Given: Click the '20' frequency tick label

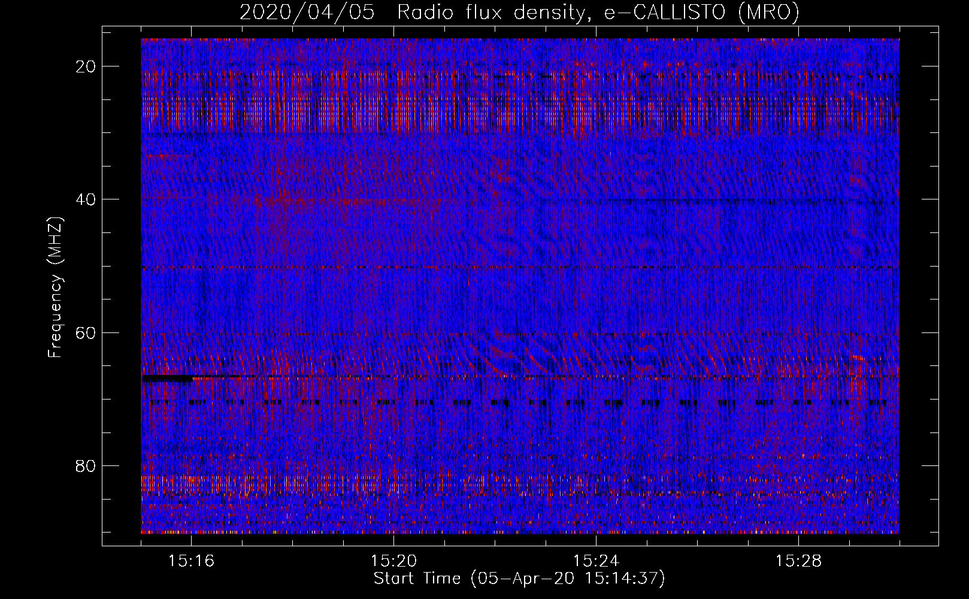Looking at the screenshot, I should coord(86,66).
